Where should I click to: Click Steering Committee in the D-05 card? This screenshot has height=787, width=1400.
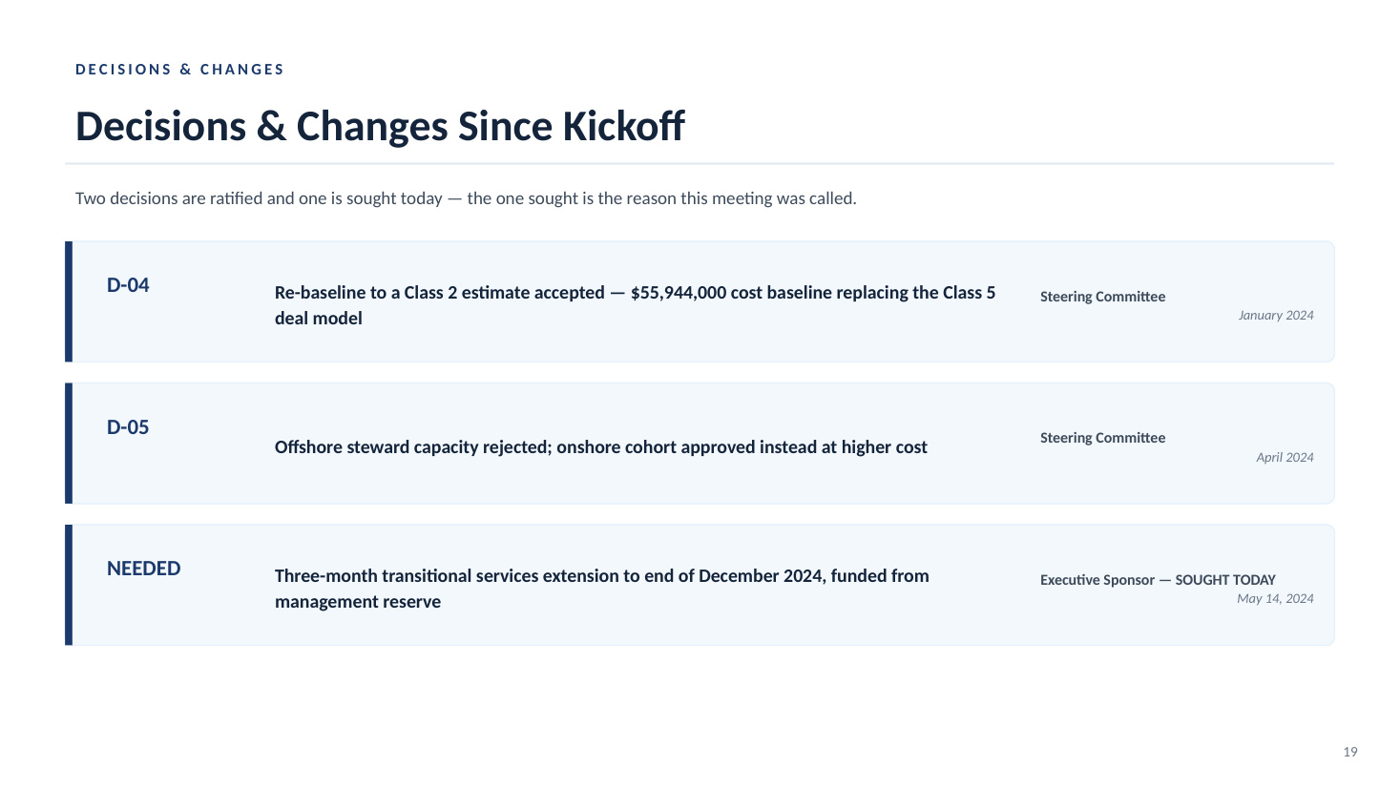[1102, 438]
